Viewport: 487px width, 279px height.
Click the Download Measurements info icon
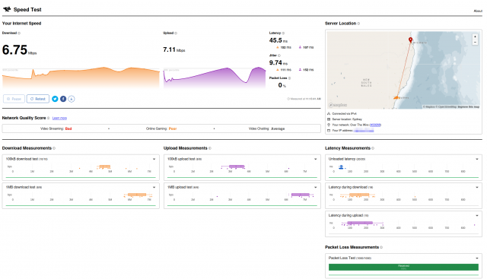tap(54, 148)
